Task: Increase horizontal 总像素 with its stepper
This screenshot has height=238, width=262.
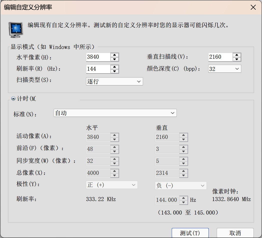Action: pyautogui.click(x=114, y=172)
